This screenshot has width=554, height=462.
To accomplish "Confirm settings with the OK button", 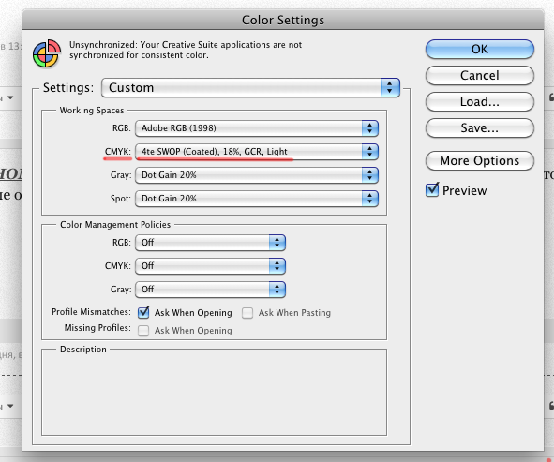I will (479, 49).
